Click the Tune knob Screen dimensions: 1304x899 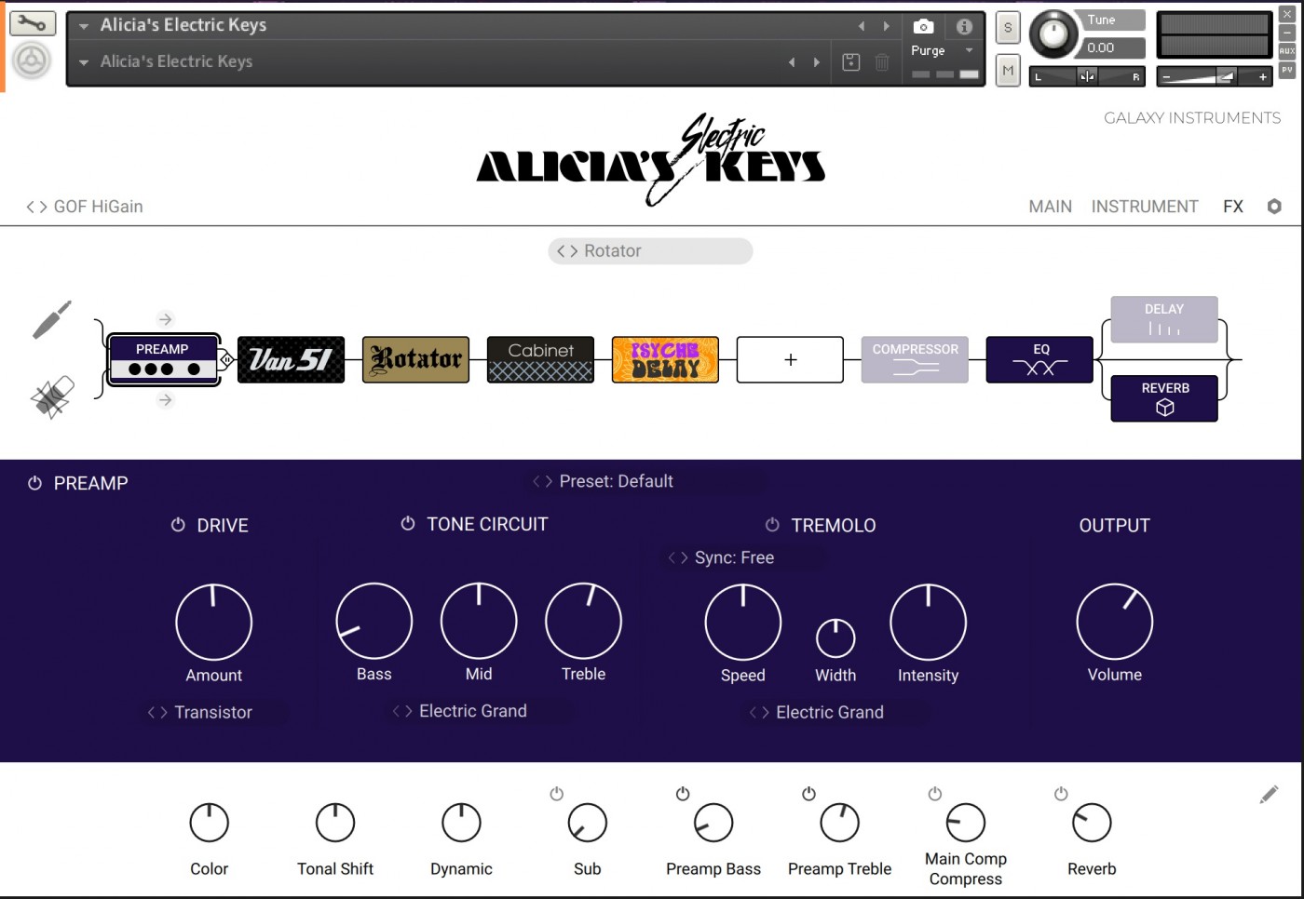pyautogui.click(x=1053, y=35)
